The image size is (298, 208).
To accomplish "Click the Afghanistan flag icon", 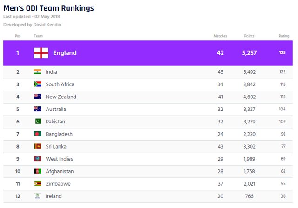I will (x=37, y=171).
